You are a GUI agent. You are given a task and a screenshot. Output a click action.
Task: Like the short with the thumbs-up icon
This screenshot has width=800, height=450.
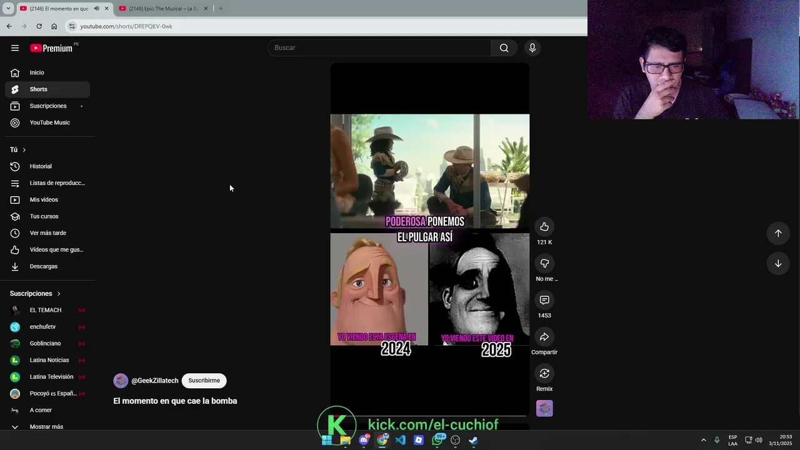[x=544, y=227]
